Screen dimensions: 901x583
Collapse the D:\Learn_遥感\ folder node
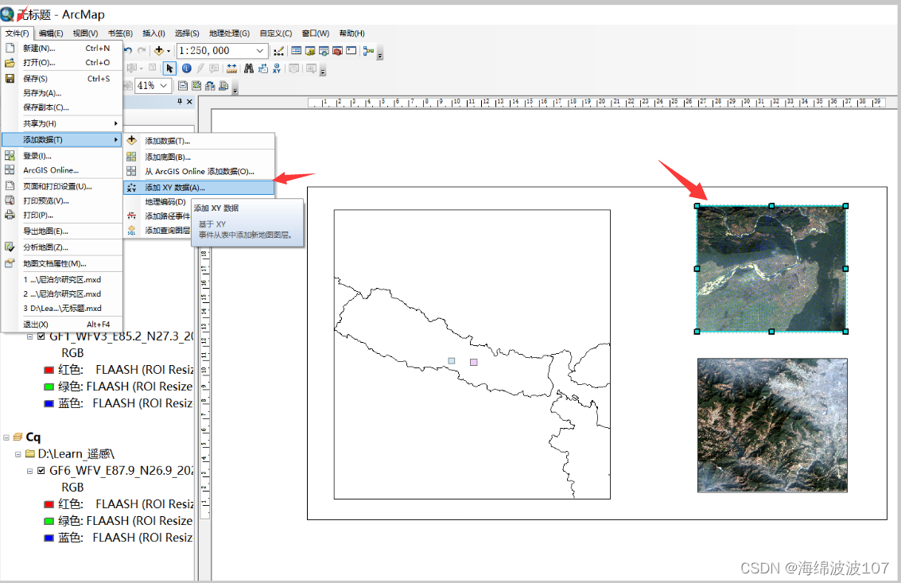tap(17, 454)
